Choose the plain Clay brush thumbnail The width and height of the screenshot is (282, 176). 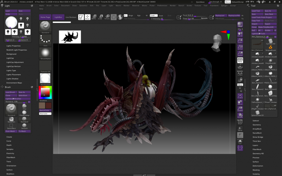[24, 107]
